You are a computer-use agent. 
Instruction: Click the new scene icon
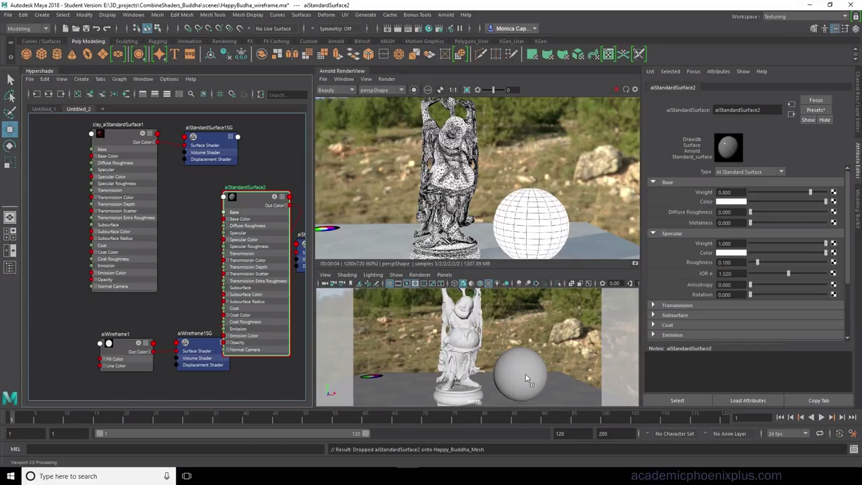pos(65,28)
